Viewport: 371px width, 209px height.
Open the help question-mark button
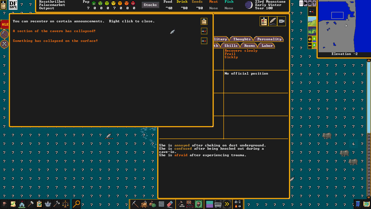[314, 3]
